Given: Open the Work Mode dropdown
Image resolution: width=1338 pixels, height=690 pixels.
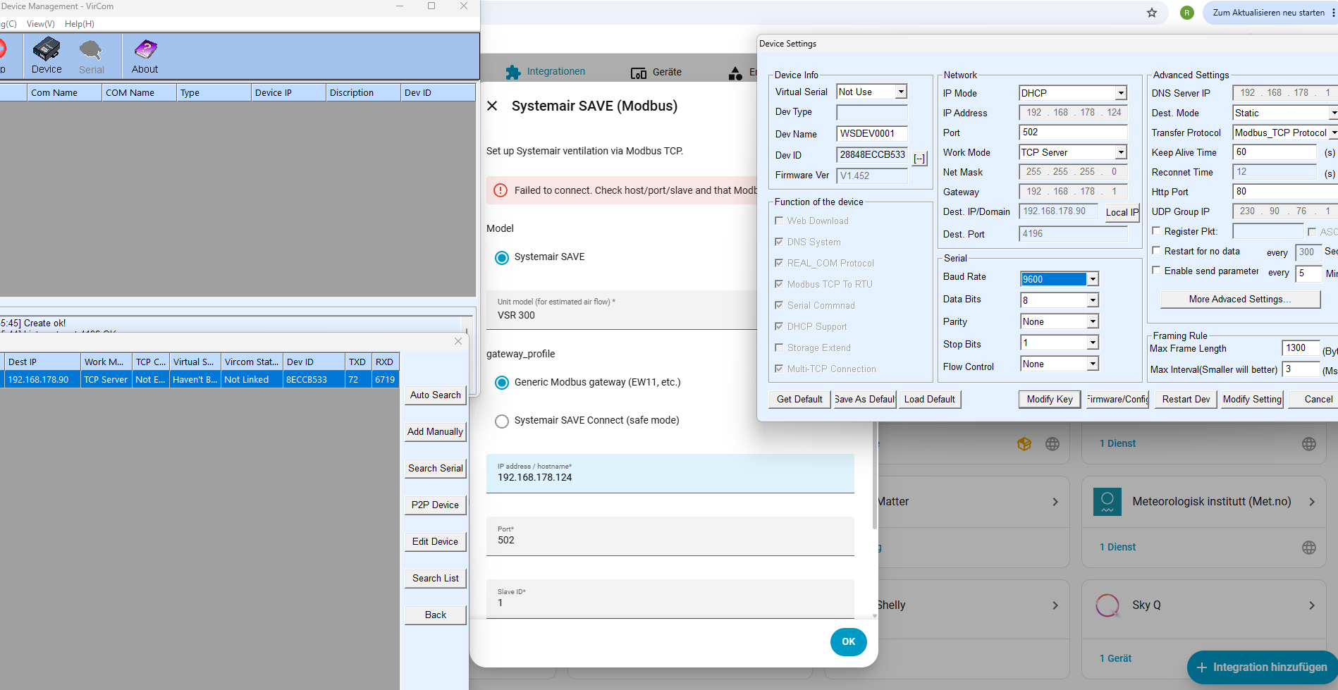Looking at the screenshot, I should pos(1121,152).
